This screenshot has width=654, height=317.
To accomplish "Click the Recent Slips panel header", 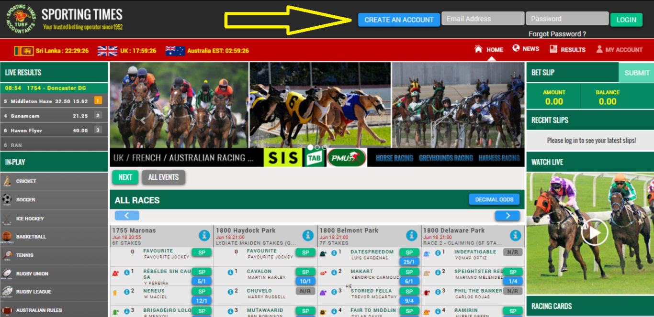I will pos(590,120).
